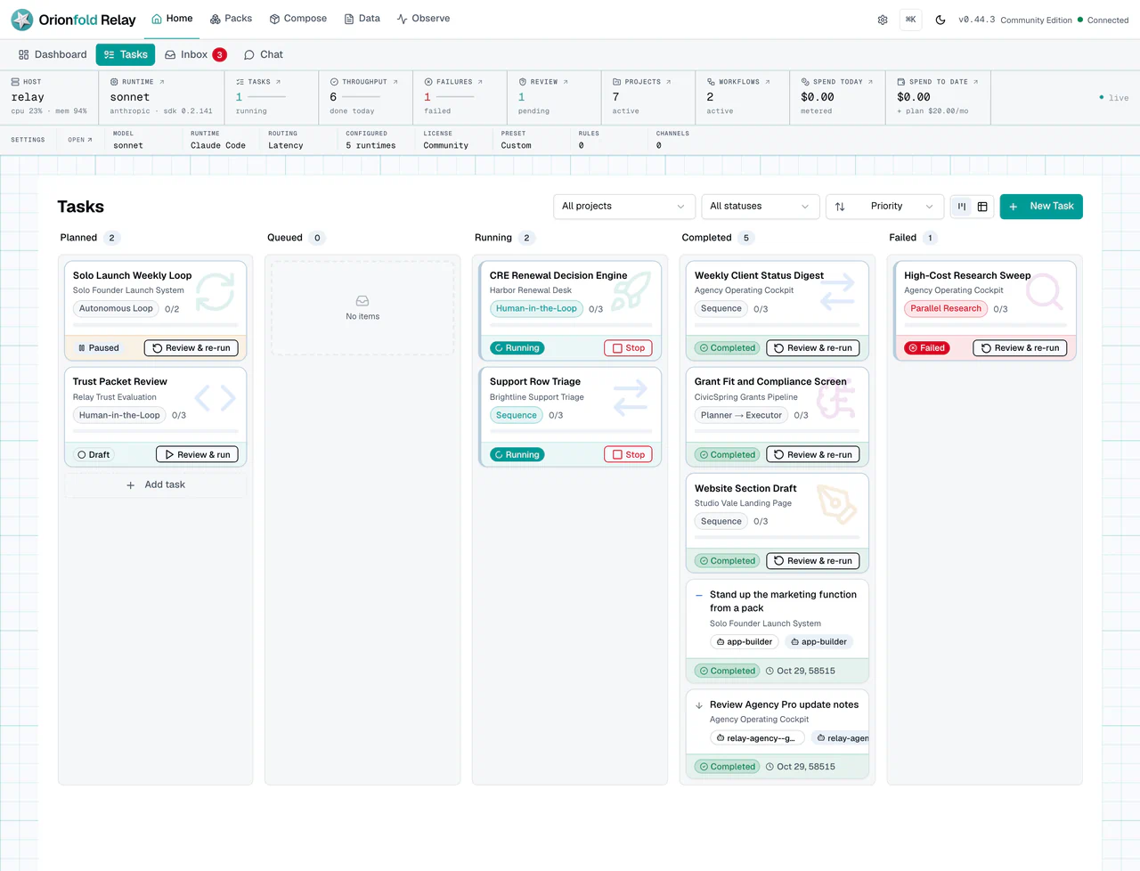The image size is (1140, 871).
Task: Click Review & re-run on Website Section Draft
Action: click(813, 561)
